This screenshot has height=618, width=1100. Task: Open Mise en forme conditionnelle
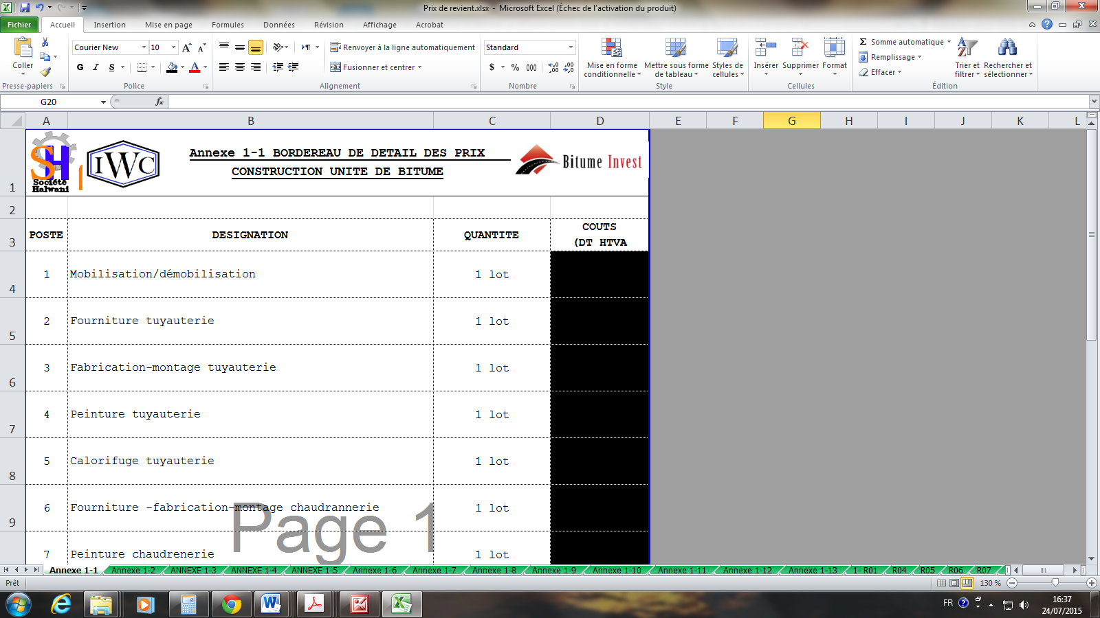click(x=611, y=57)
